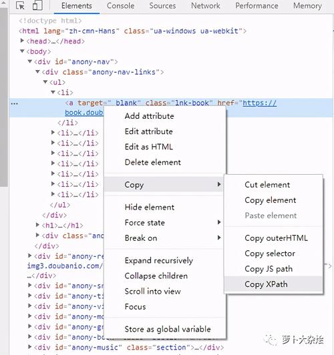Switch to the Console tab

[120, 5]
